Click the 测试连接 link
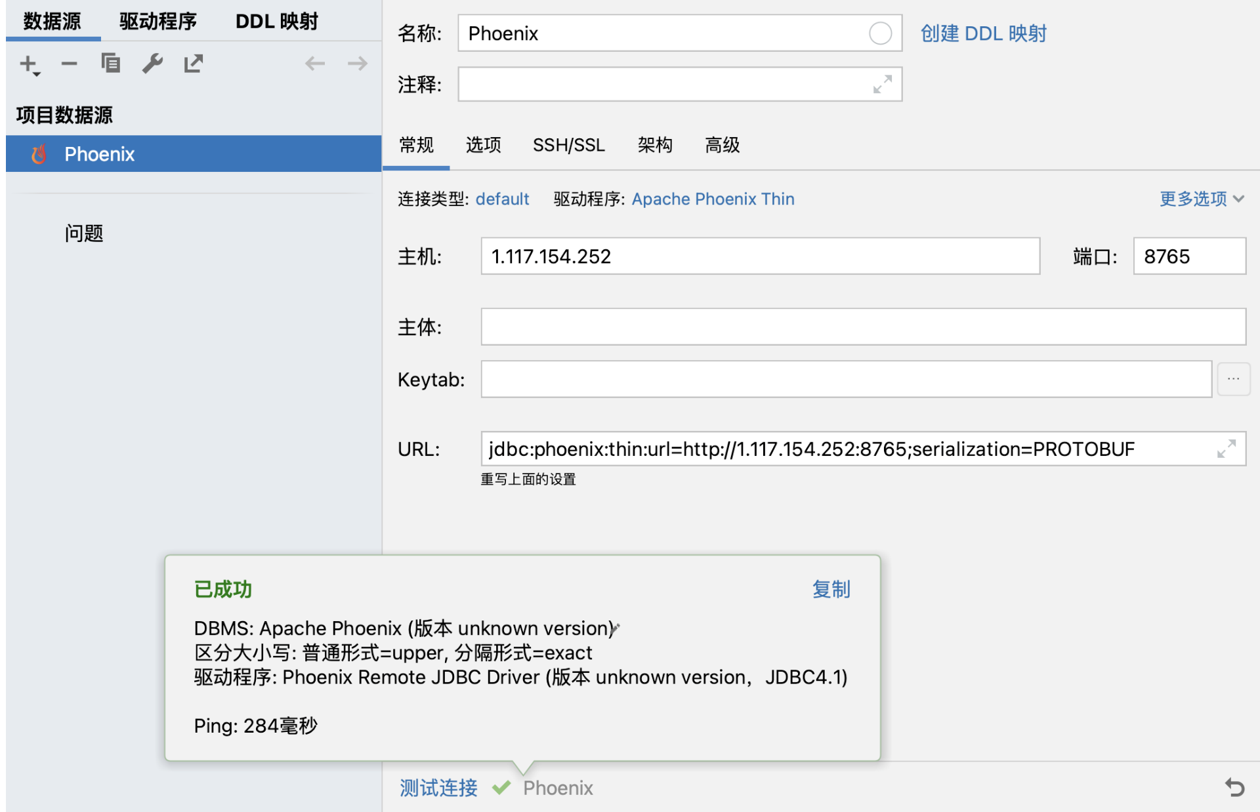The height and width of the screenshot is (812, 1260). coord(438,787)
